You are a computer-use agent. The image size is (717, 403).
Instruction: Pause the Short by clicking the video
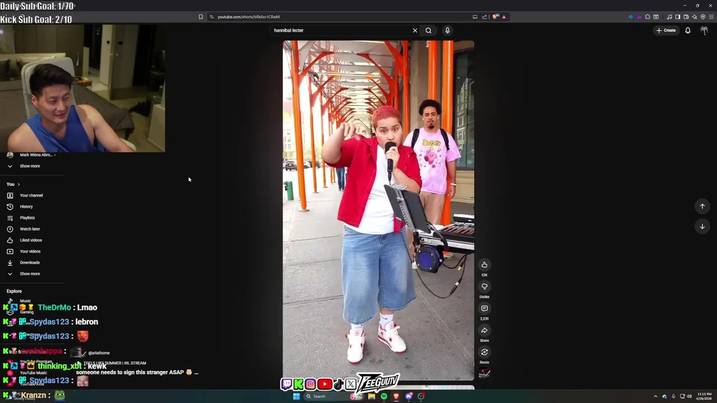[x=378, y=210]
